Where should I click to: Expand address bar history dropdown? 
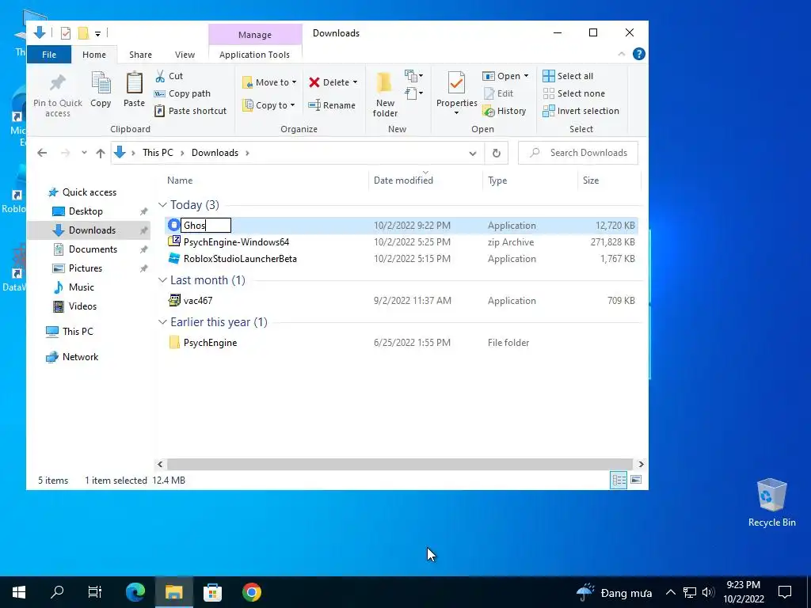point(473,153)
